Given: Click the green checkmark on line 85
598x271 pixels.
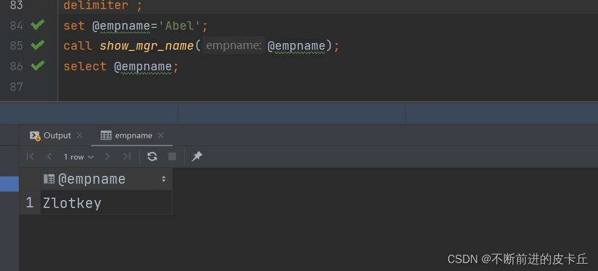Looking at the screenshot, I should pyautogui.click(x=38, y=45).
